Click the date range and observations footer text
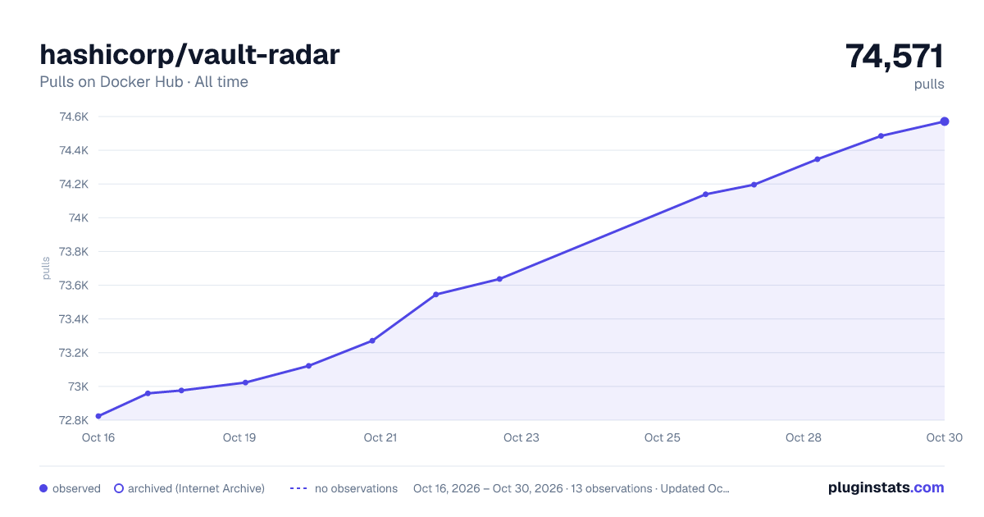Viewport: 984px width, 517px height. [572, 488]
